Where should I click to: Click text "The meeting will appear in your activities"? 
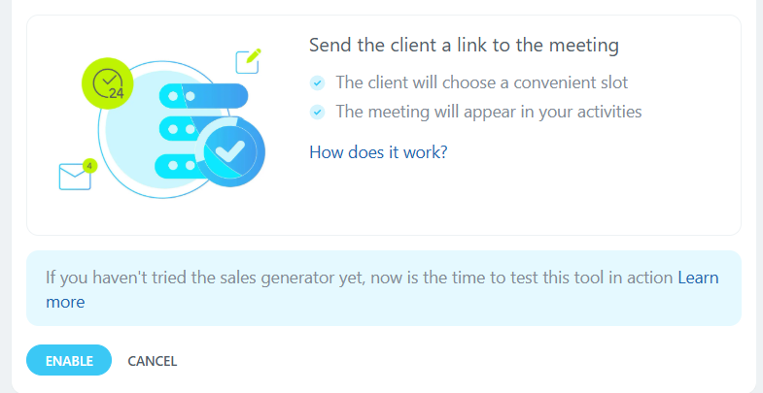pyautogui.click(x=489, y=112)
